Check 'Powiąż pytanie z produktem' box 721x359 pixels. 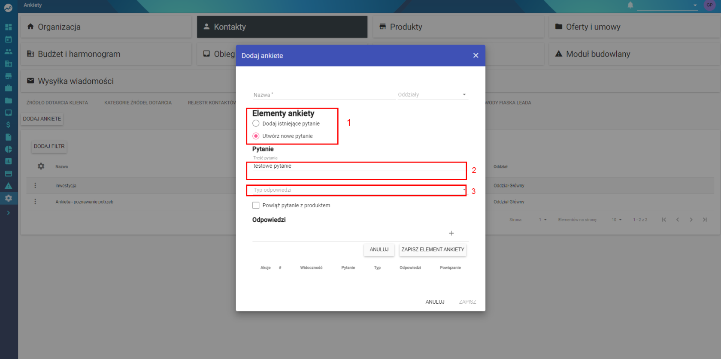256,205
